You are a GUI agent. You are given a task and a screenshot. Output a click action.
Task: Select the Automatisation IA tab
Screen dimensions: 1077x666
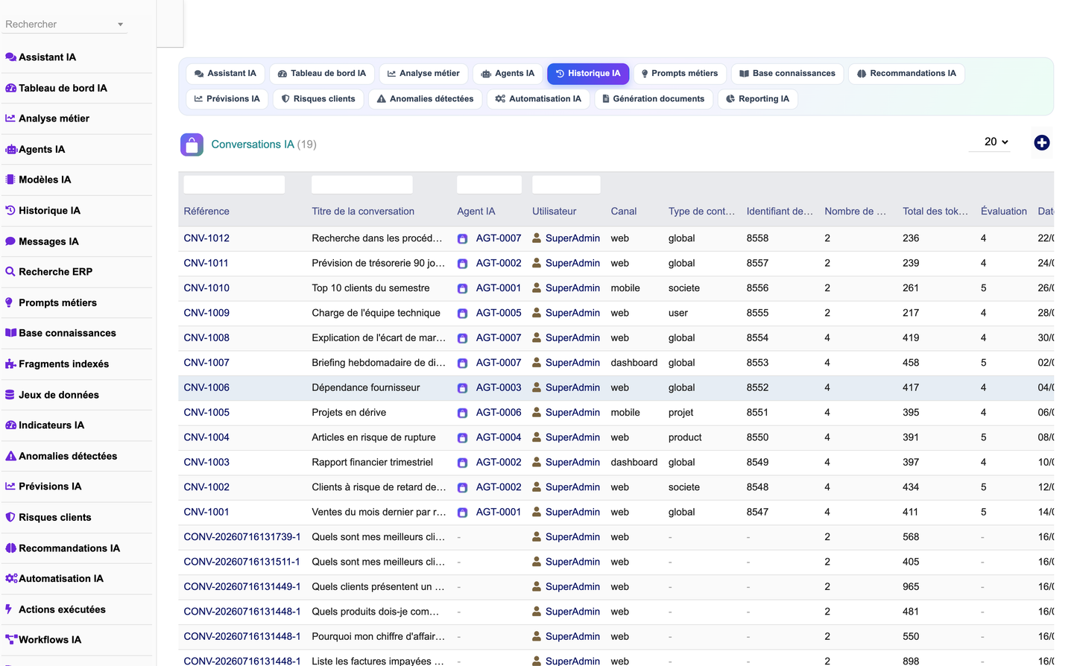[x=538, y=99]
